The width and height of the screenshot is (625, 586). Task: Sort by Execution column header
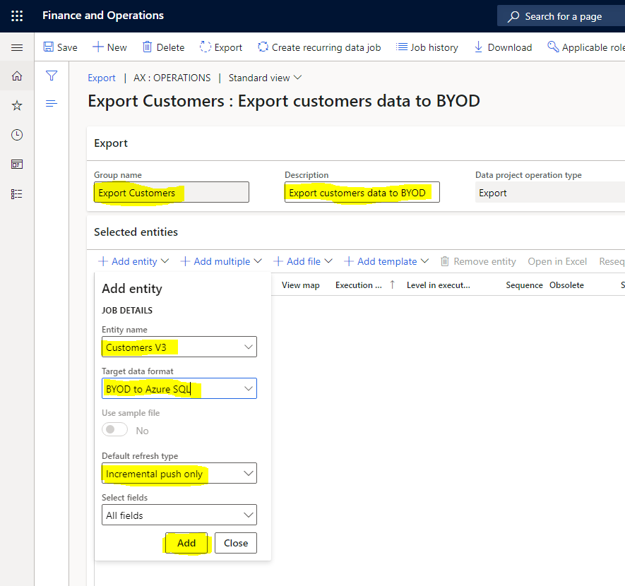[x=359, y=285]
